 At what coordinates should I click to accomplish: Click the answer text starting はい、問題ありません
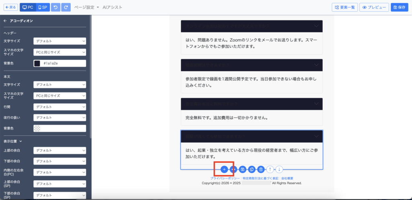251,43
